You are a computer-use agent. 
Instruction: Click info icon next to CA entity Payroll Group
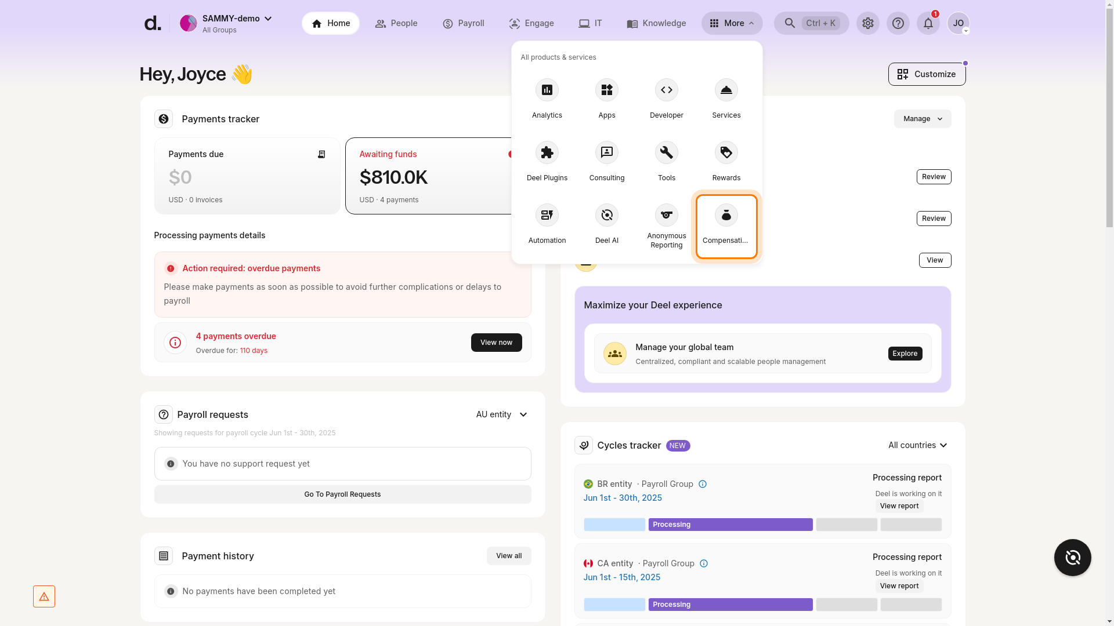click(703, 563)
